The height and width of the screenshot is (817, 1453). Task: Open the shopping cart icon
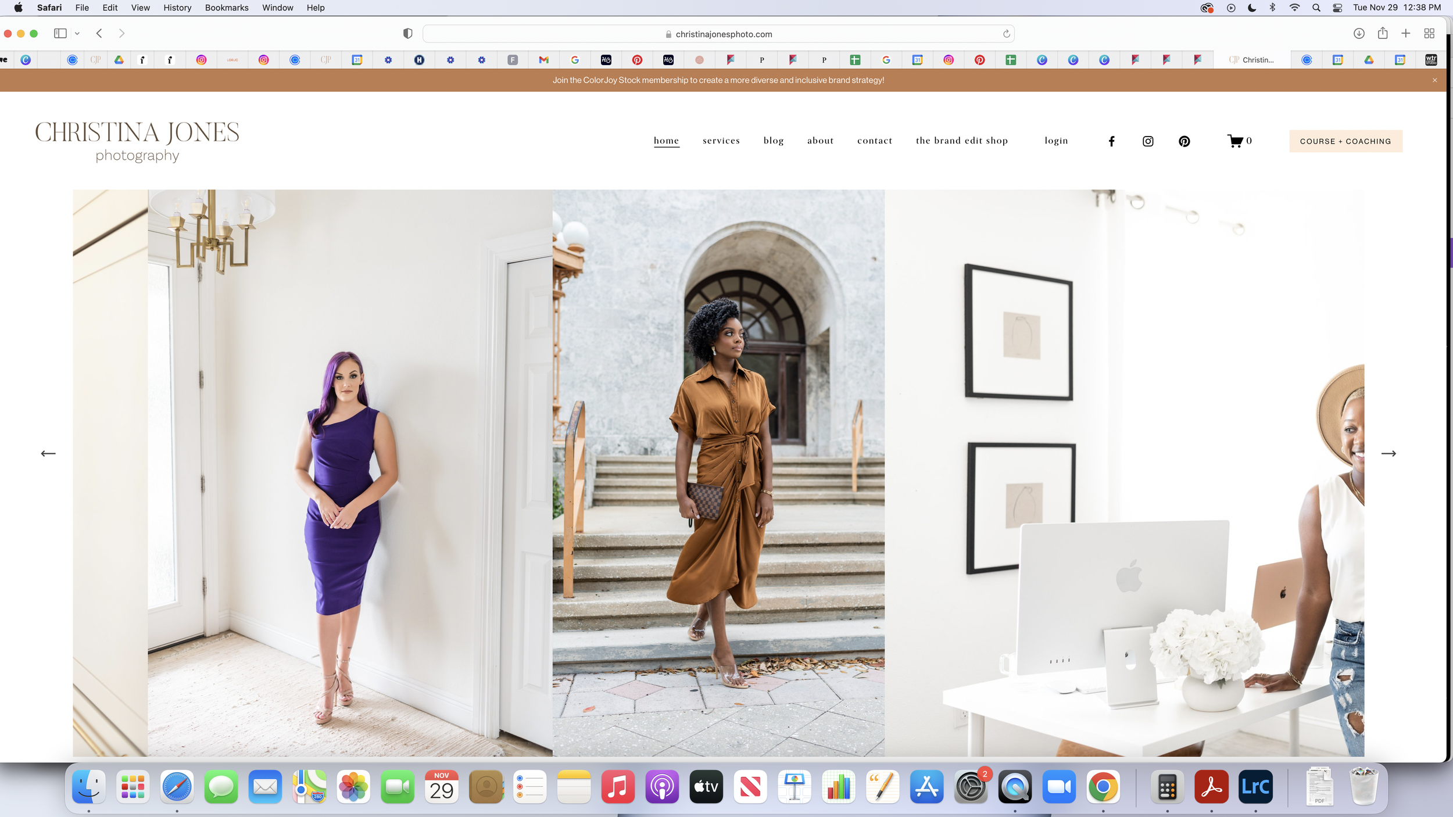[x=1235, y=141]
